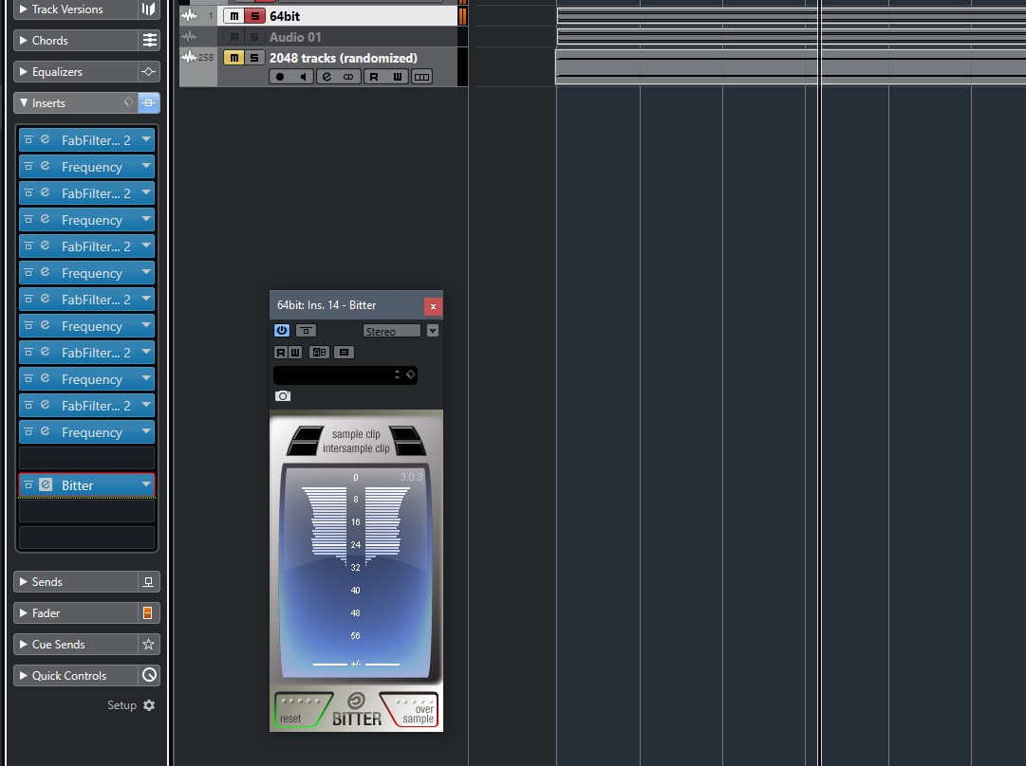Viewport: 1026px width, 766px height.
Task: Click the waveform icon of the Audio 01 track
Action: click(189, 37)
